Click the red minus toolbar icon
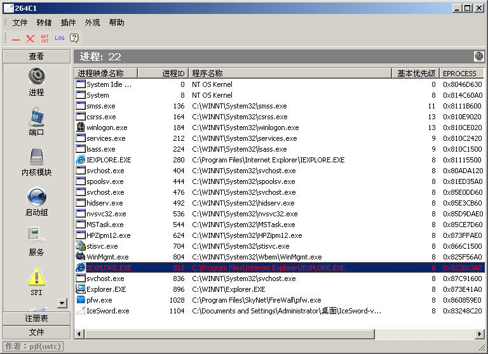Image resolution: width=488 pixels, height=354 pixels. (16, 39)
